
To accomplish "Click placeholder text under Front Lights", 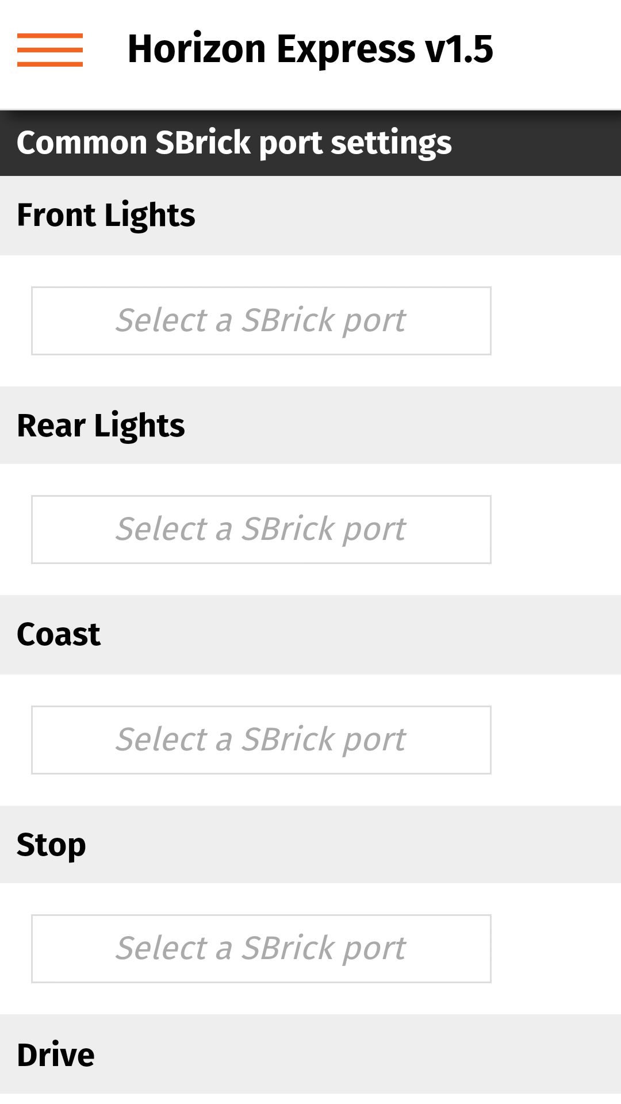I will (x=260, y=320).
